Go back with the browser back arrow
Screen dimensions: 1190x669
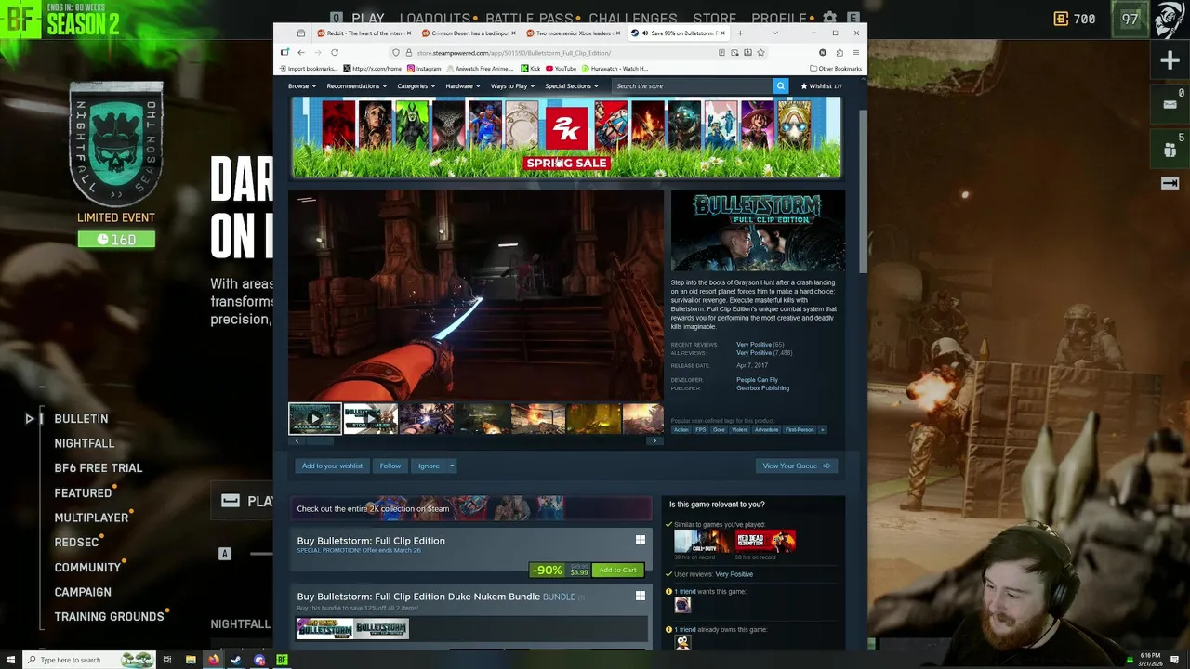(x=300, y=52)
